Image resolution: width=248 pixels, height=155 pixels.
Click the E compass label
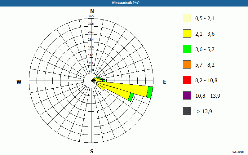click(165, 82)
